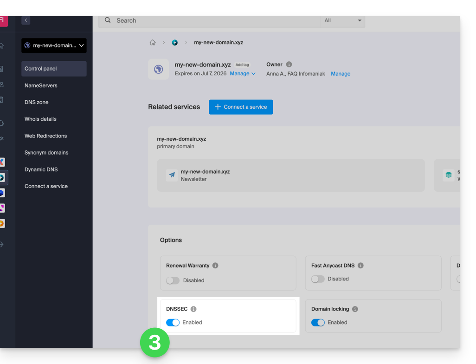This screenshot has height=364, width=476.
Task: Click the Newsletter paper-plane icon
Action: coord(172,175)
